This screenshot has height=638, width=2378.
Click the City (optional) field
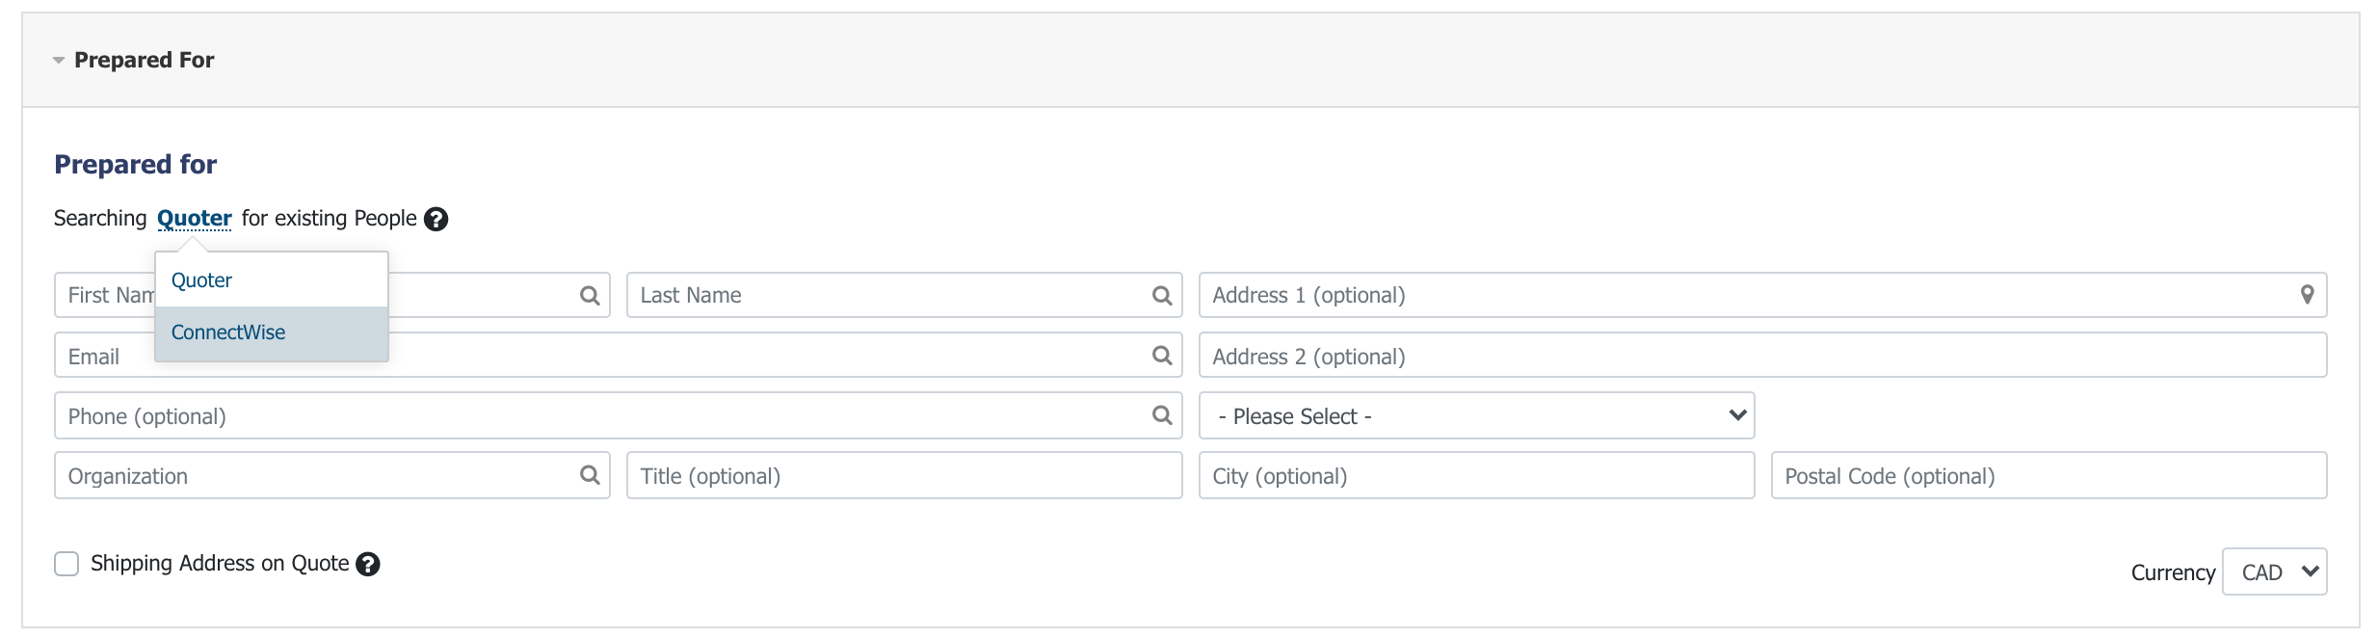click(x=1476, y=475)
